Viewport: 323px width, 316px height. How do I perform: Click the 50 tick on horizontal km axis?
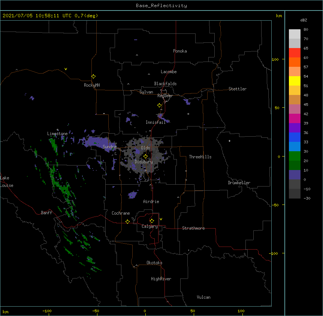pyautogui.click(x=193, y=311)
